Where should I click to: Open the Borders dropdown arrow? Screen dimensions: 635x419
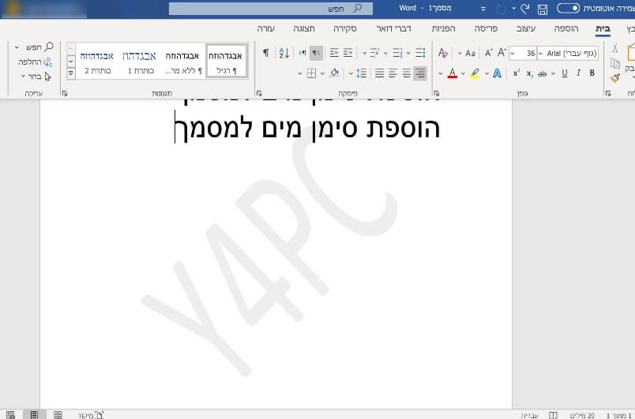tap(299, 73)
